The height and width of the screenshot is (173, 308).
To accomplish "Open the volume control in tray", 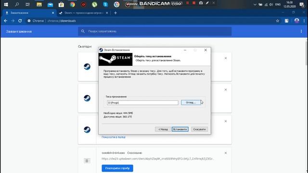I will pos(271,4).
